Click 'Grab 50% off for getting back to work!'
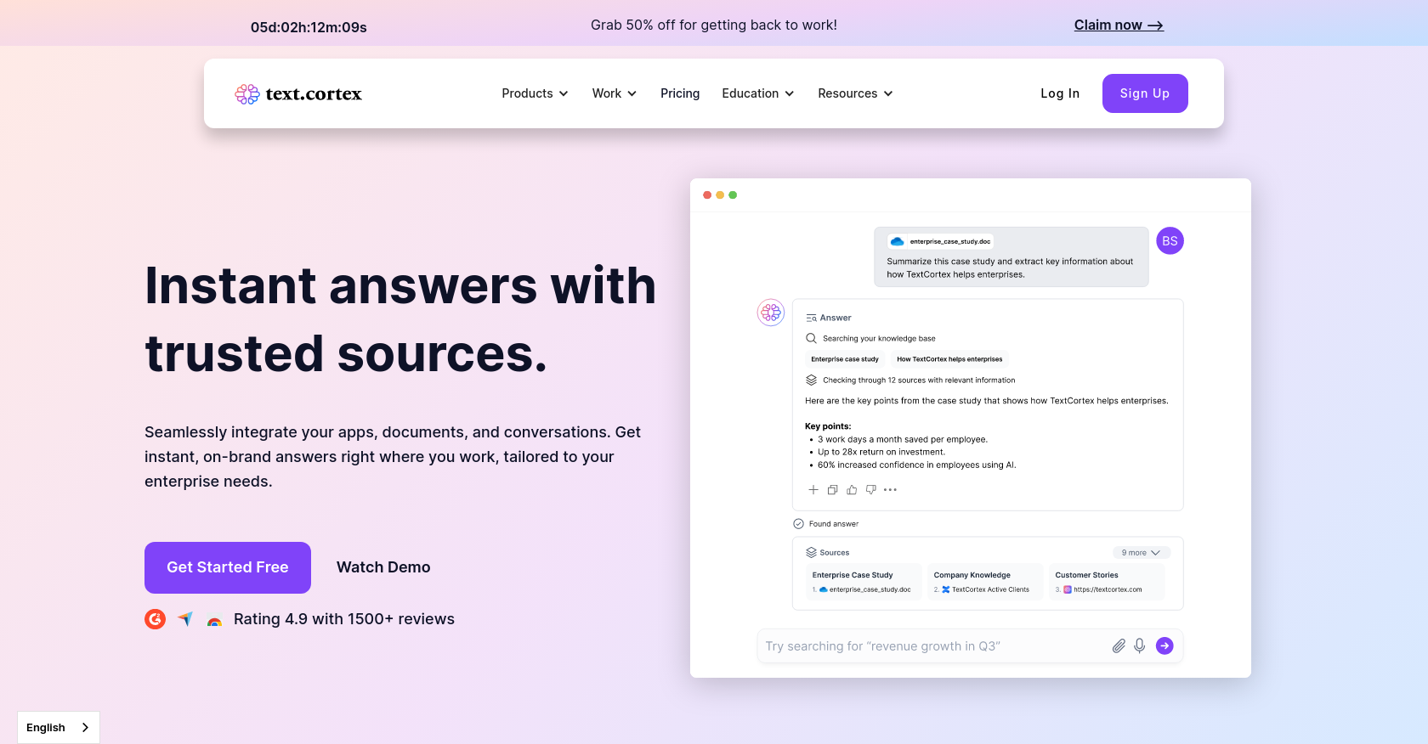Image resolution: width=1428 pixels, height=744 pixels. [x=714, y=25]
